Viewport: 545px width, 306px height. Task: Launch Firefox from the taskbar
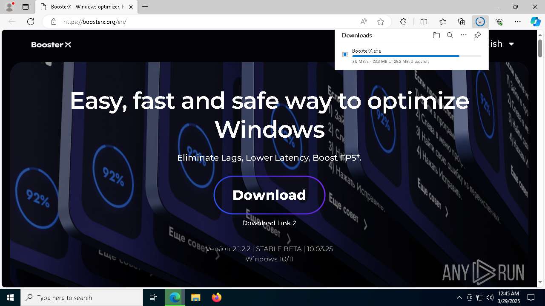(216, 297)
